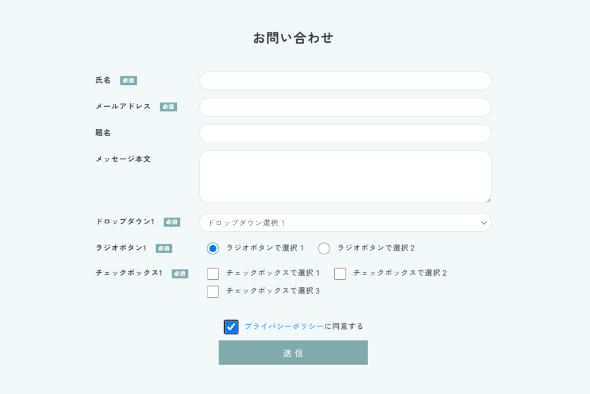Click inside the メッセージ本文 textarea
Viewport: 590px width, 394px height.
[345, 177]
